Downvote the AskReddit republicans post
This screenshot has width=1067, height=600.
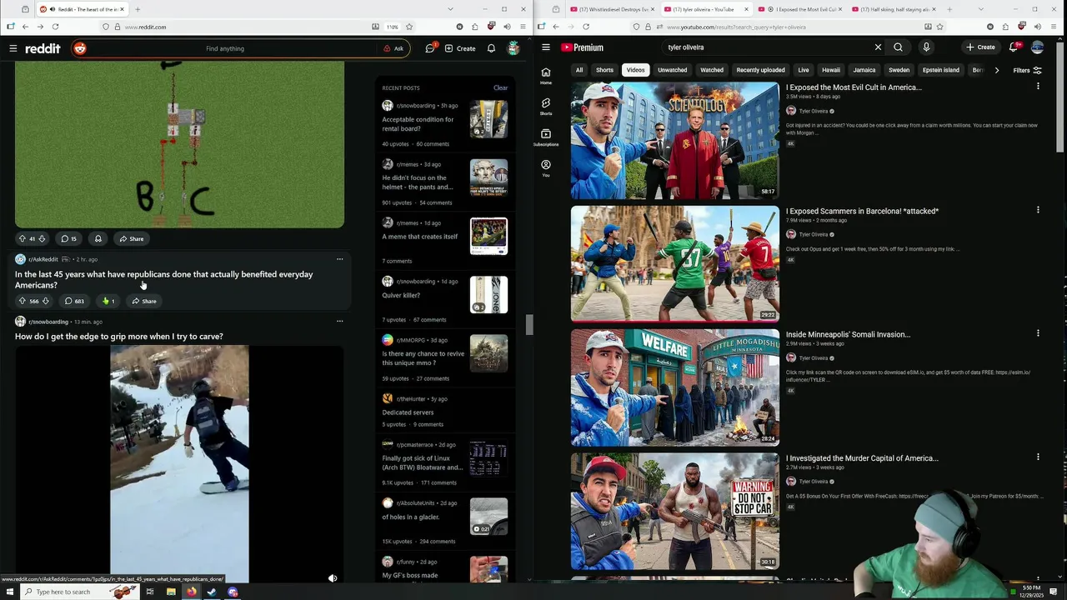point(46,301)
